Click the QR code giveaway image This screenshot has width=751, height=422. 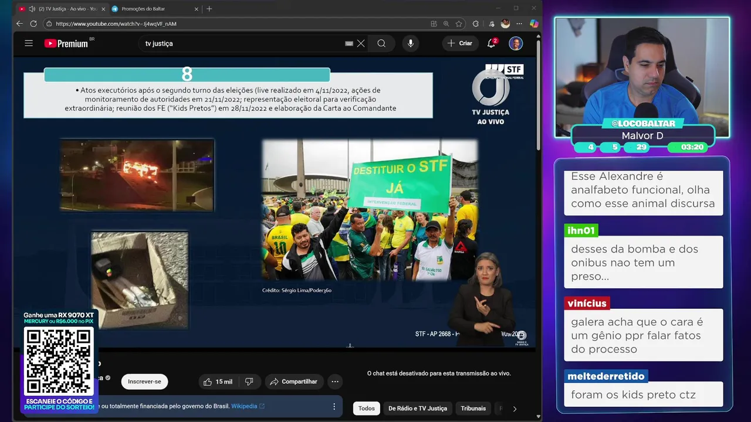59,360
